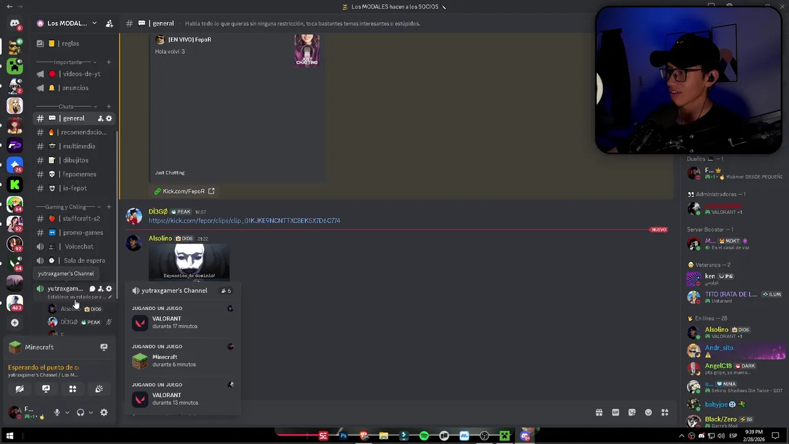
Task: Toggle camera on in voice panel
Action: point(20,389)
